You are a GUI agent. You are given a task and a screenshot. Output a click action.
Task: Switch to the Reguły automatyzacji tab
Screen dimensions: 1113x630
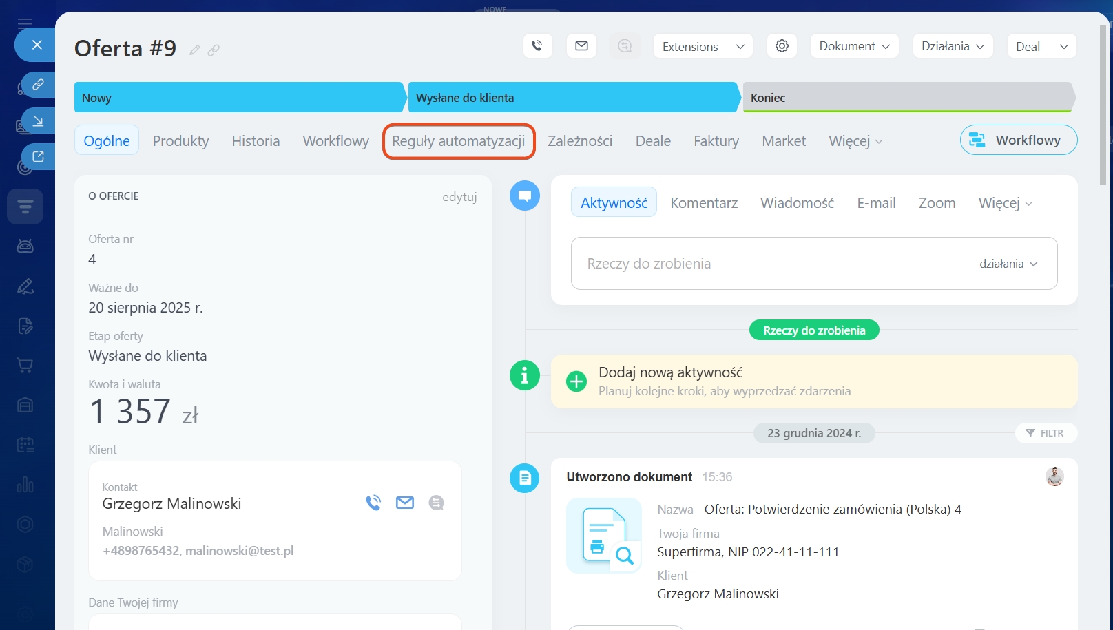pos(459,141)
